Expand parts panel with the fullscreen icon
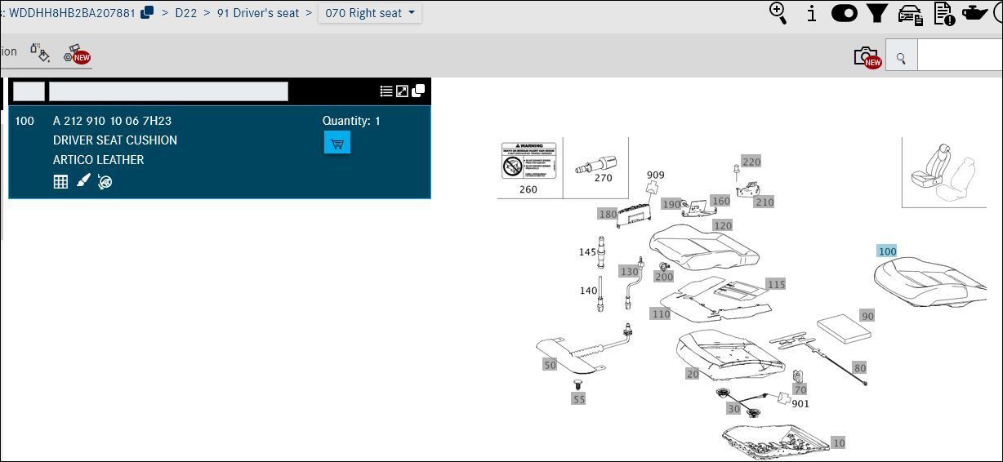Image resolution: width=1003 pixels, height=462 pixels. coord(402,91)
